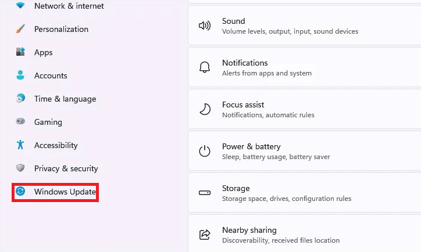Click the Windows Update sync icon
The image size is (421, 252).
pyautogui.click(x=21, y=192)
